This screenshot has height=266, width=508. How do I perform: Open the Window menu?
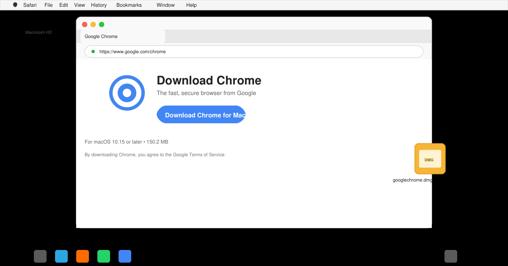[x=166, y=5]
